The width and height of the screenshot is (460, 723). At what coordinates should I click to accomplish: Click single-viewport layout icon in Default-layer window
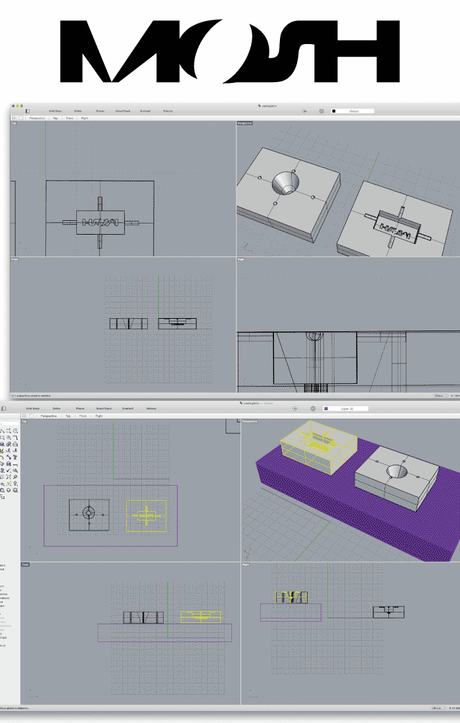(21, 118)
